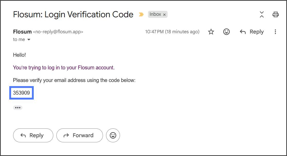Click the Flosum sender name
This screenshot has height=156, width=287.
tap(22, 32)
